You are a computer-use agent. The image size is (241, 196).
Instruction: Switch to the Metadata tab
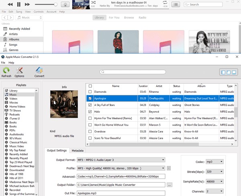78,151
